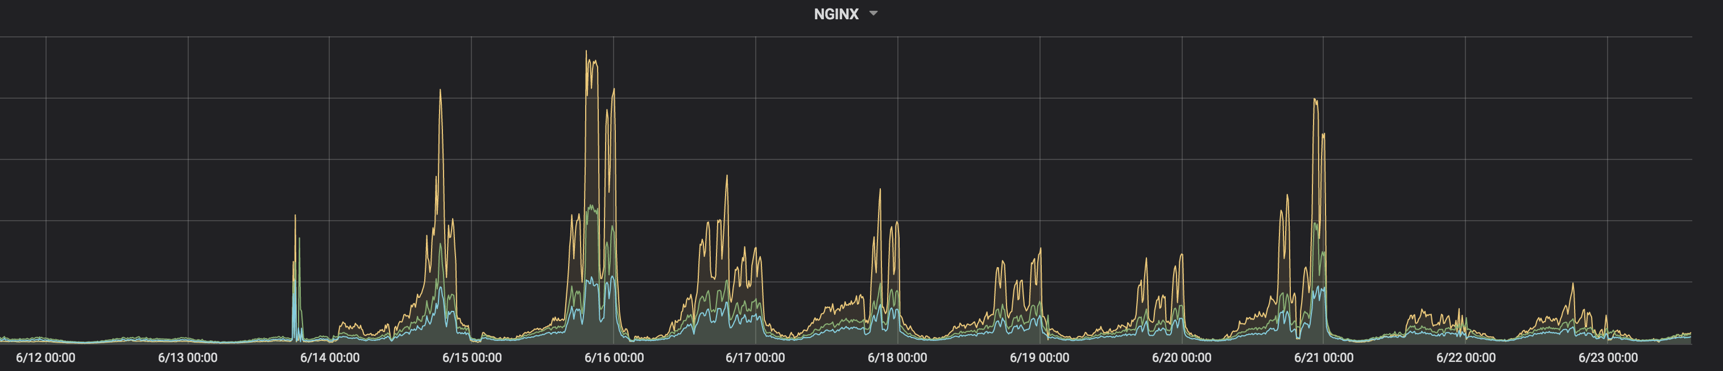
Task: Click the 6/22 00:00 axis label
Action: [x=1466, y=357]
